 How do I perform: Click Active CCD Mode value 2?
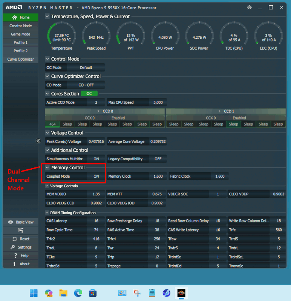[x=96, y=102]
